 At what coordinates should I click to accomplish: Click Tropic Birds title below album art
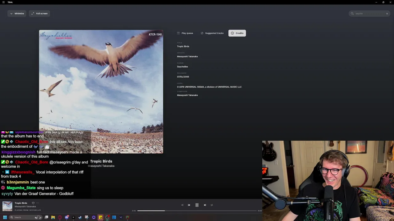tap(101, 161)
